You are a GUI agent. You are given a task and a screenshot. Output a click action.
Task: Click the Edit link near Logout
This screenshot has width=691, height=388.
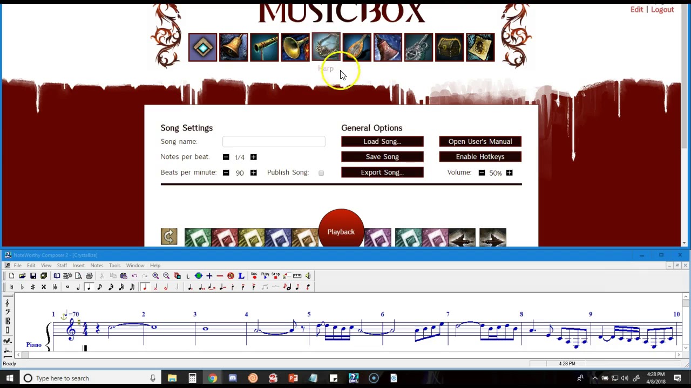tap(636, 10)
